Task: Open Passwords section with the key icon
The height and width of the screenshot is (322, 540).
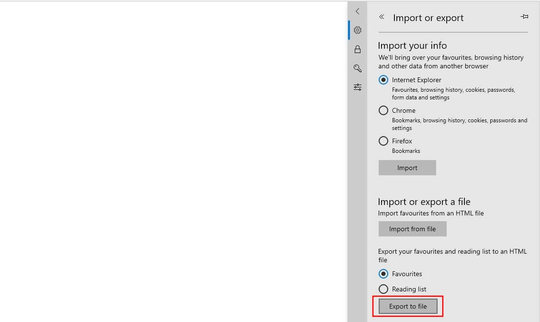Action: 357,68
